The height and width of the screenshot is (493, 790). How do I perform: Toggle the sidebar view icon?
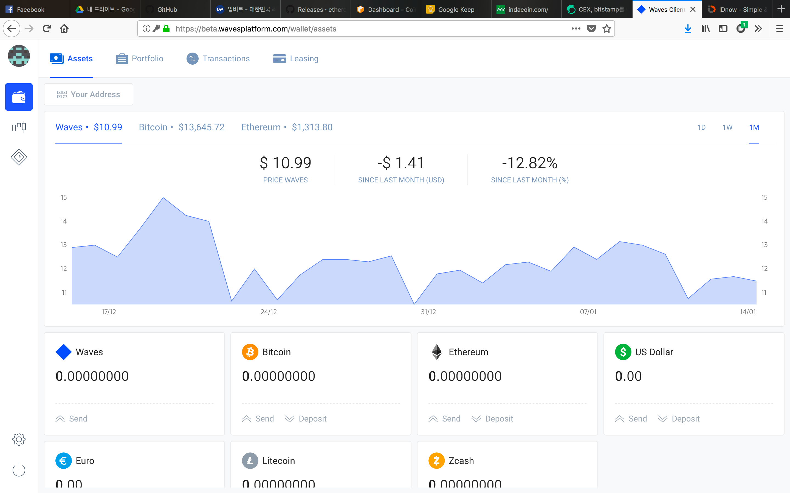point(723,29)
